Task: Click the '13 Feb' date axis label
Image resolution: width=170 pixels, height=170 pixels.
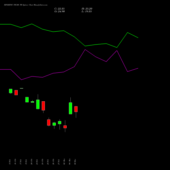Action: (x=10, y=162)
